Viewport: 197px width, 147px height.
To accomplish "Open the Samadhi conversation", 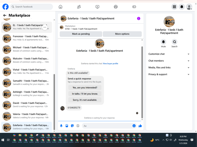I will pyautogui.click(x=26, y=83).
